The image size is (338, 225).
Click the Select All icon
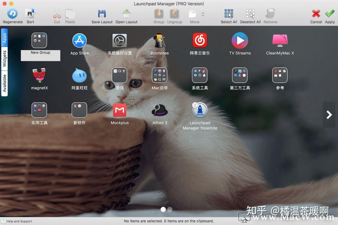(x=228, y=13)
